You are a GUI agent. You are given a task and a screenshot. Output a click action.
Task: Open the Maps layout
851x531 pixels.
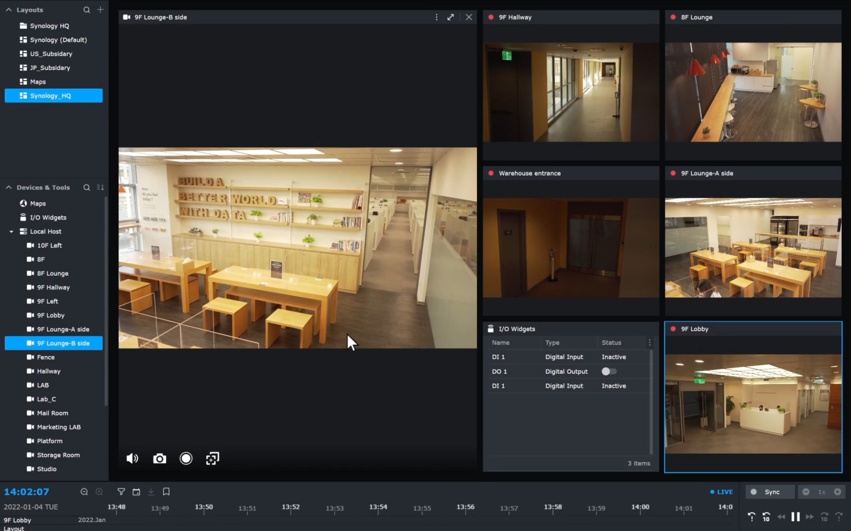(x=53, y=81)
